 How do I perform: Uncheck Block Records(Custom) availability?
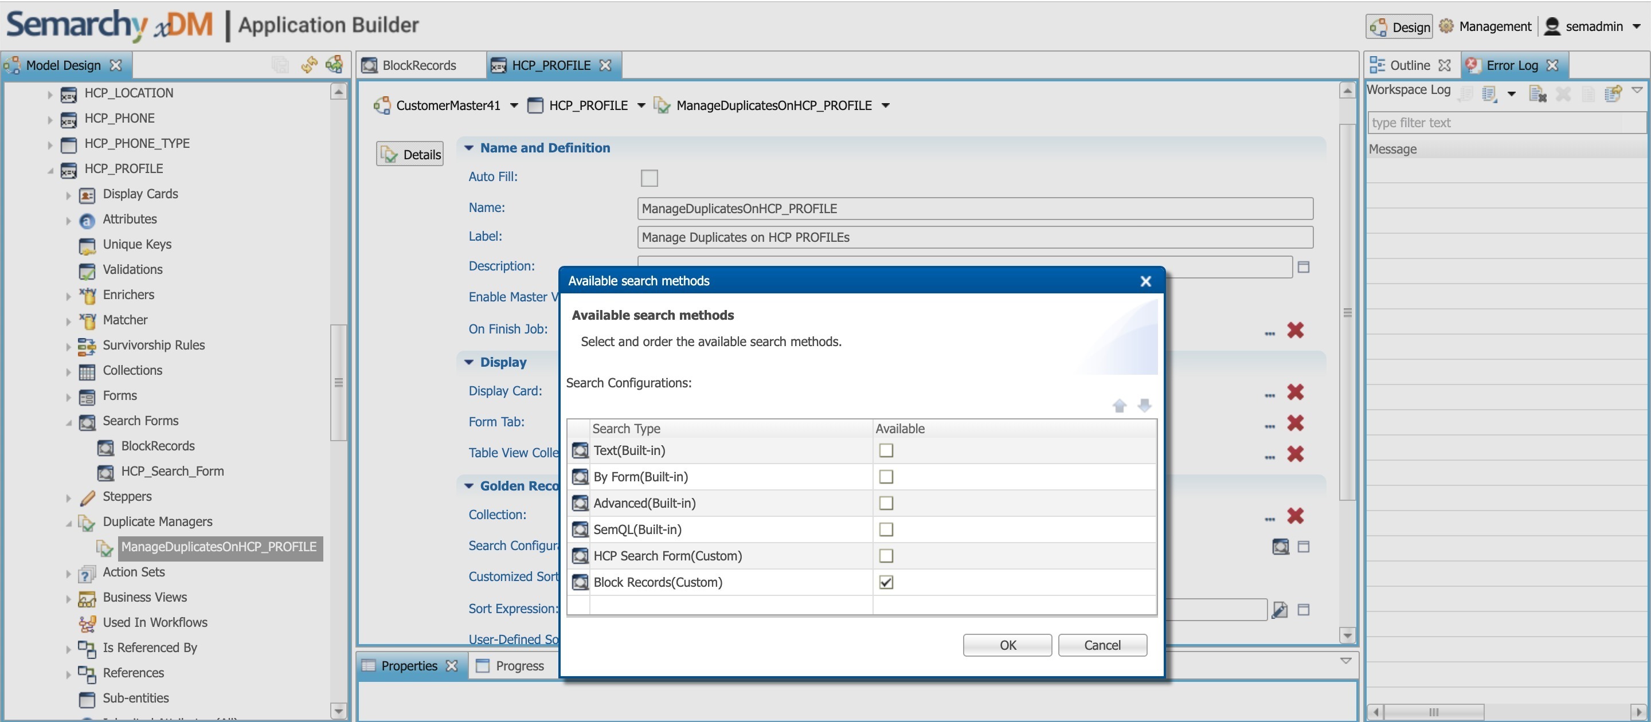pos(886,582)
